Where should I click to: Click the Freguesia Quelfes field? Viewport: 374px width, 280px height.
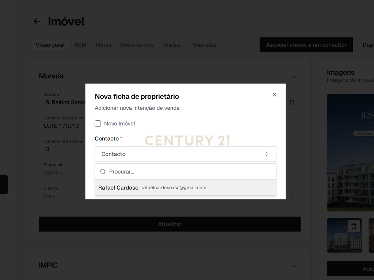point(62,172)
